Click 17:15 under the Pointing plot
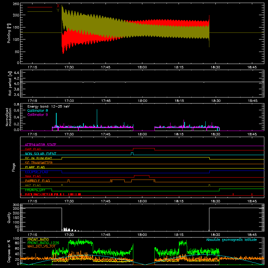268x268 pixels. pos(32,67)
